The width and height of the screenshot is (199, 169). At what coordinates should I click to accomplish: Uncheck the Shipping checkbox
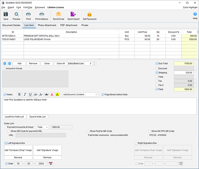[x=157, y=73]
